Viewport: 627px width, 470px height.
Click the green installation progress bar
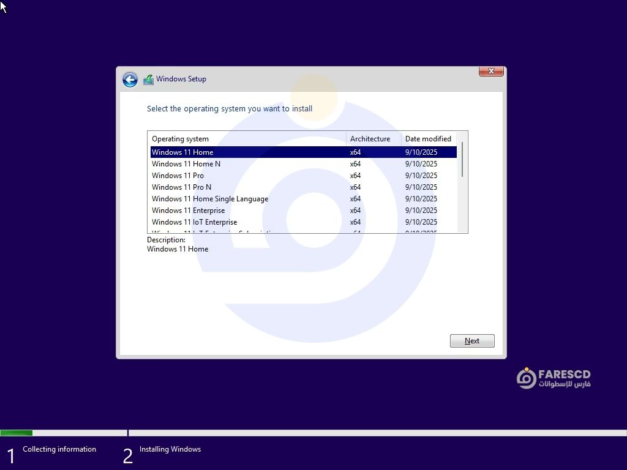click(x=17, y=433)
